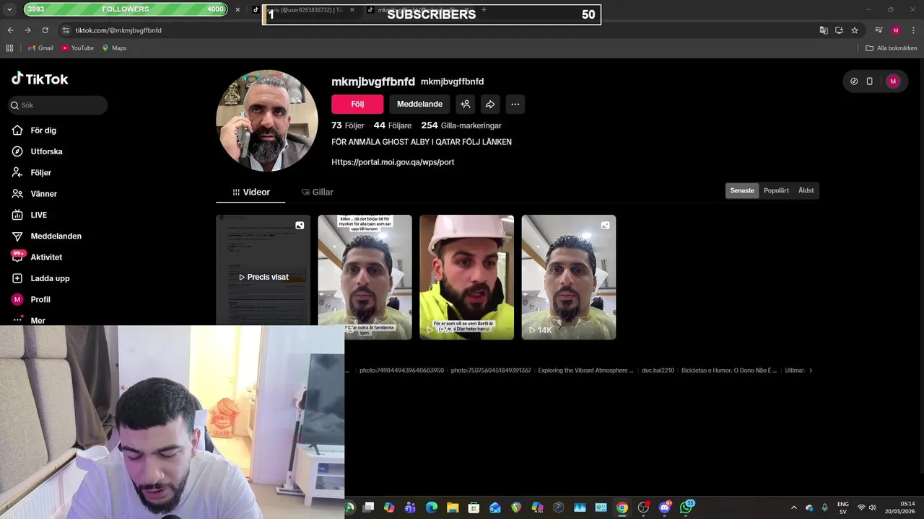Image resolution: width=924 pixels, height=519 pixels.
Task: Open video captioned 'då det börjar bli för mycket'
Action: pos(365,277)
